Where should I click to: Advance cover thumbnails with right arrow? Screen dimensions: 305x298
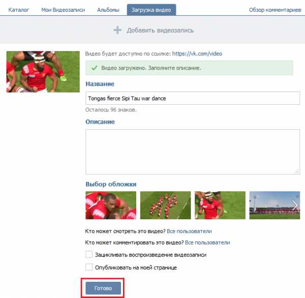[x=295, y=205]
